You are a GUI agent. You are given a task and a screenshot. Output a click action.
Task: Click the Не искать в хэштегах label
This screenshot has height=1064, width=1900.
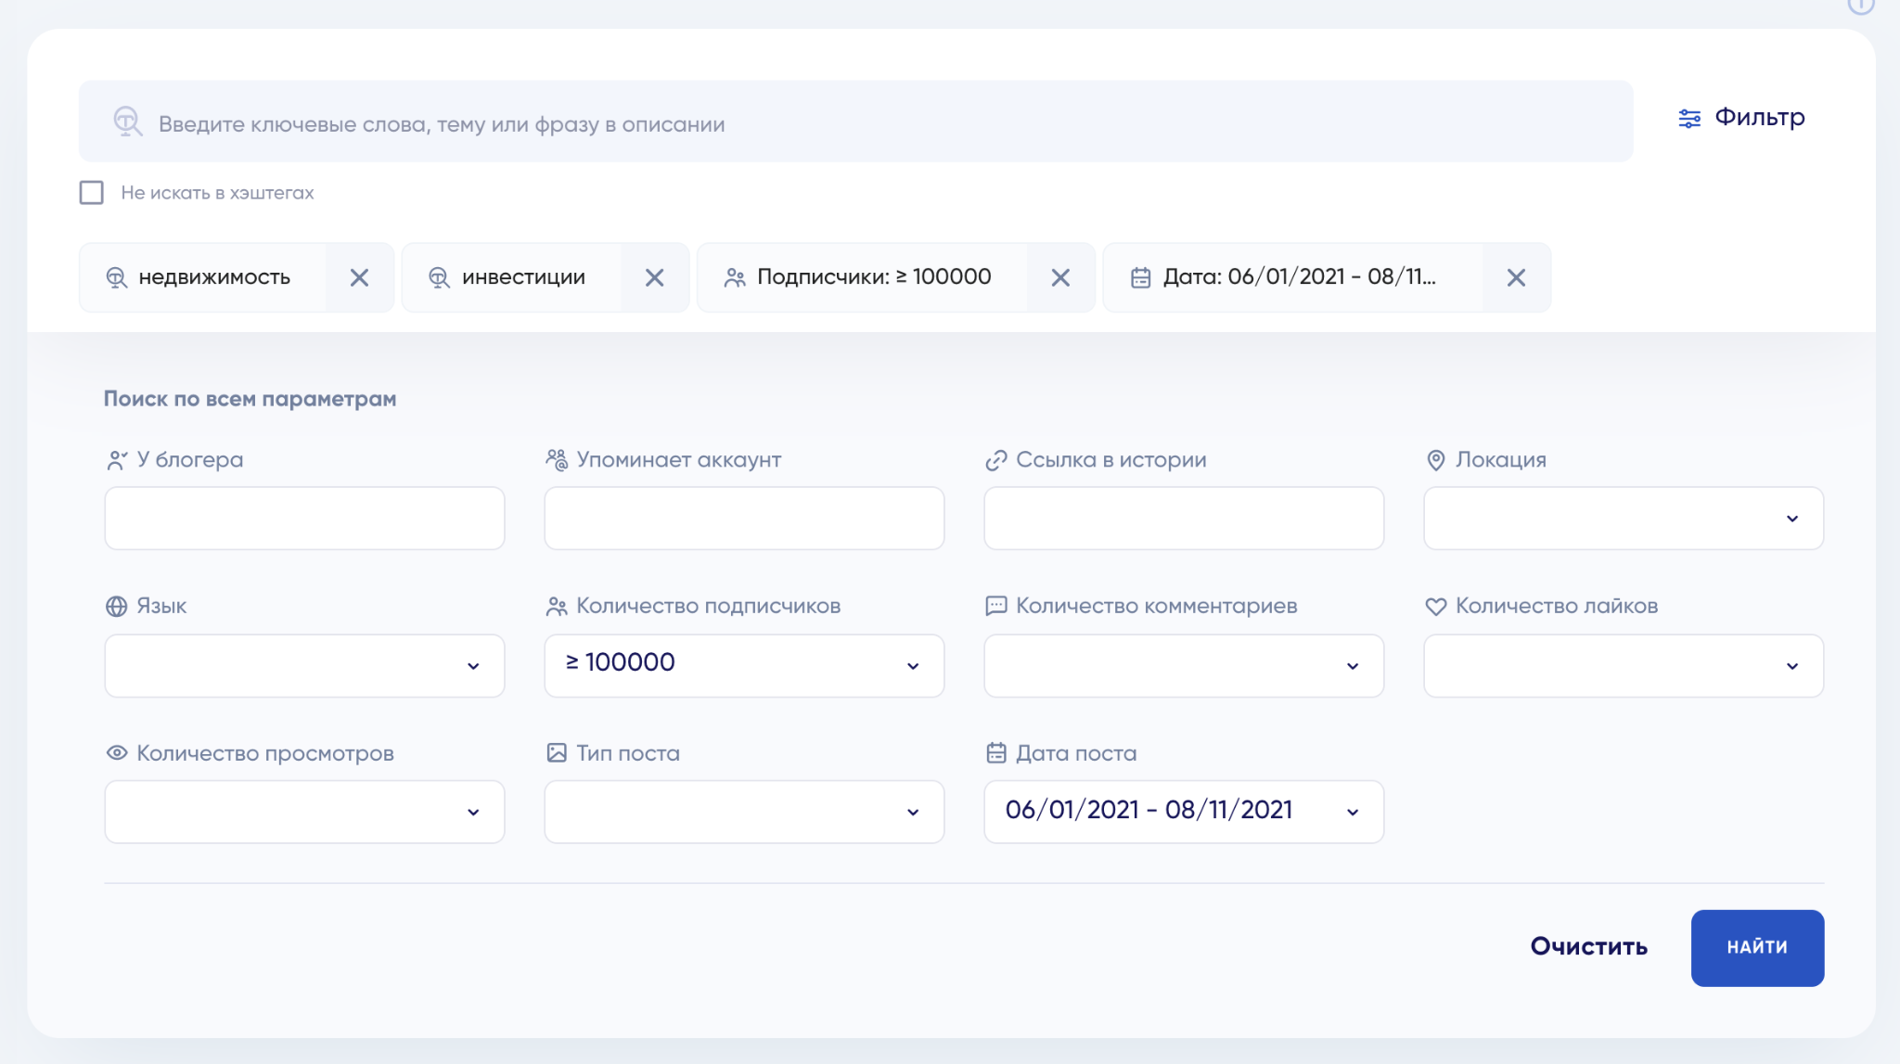coord(217,193)
